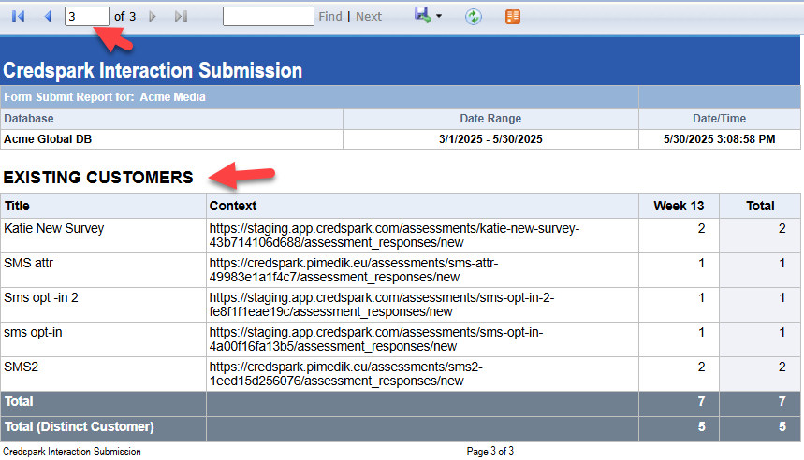Click the SMS2 context URL cell

[x=345, y=374]
